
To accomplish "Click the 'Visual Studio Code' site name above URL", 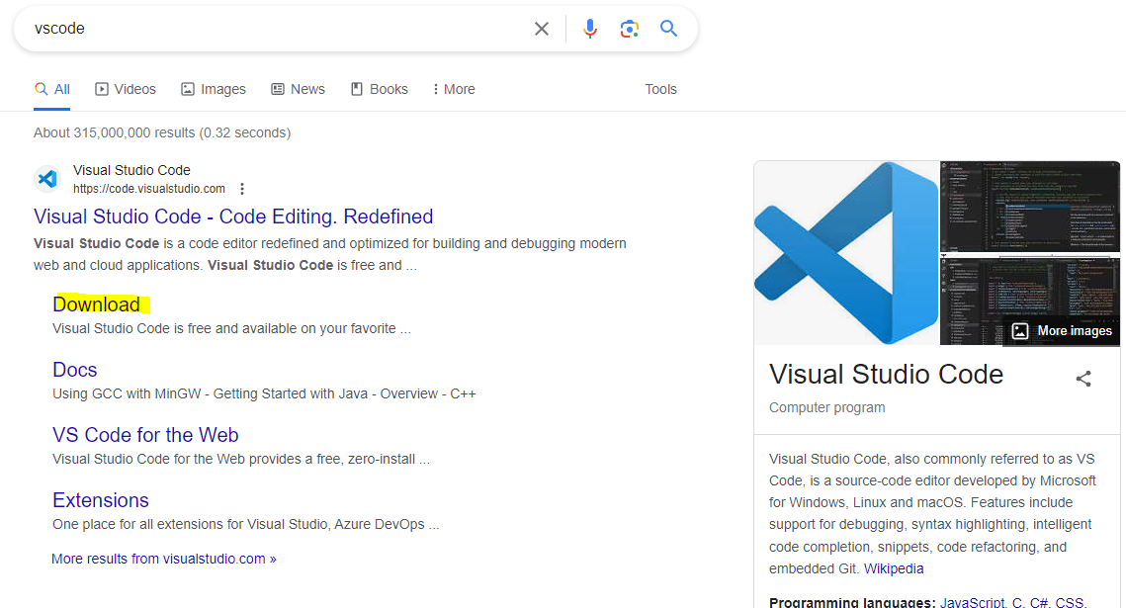I will (131, 170).
